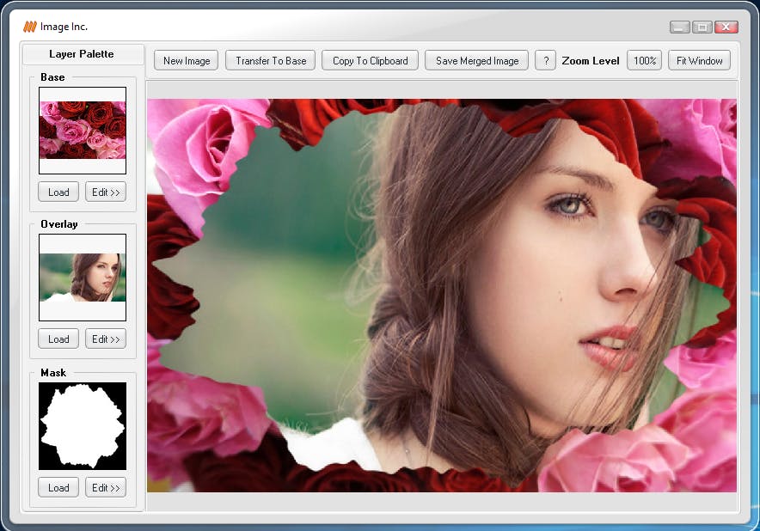Screen dimensions: 760x531
Task: Click the New Image button
Action: pyautogui.click(x=187, y=60)
